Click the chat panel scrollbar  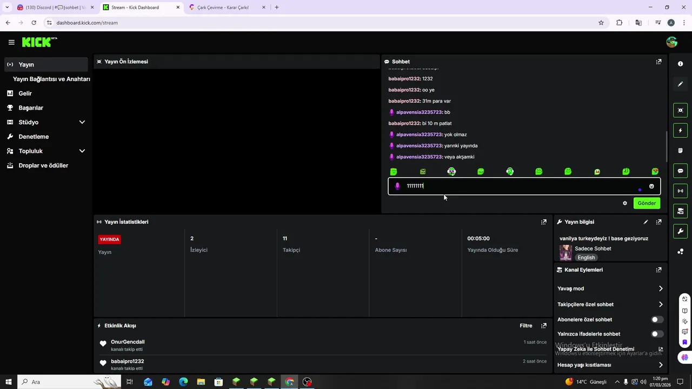tap(667, 146)
